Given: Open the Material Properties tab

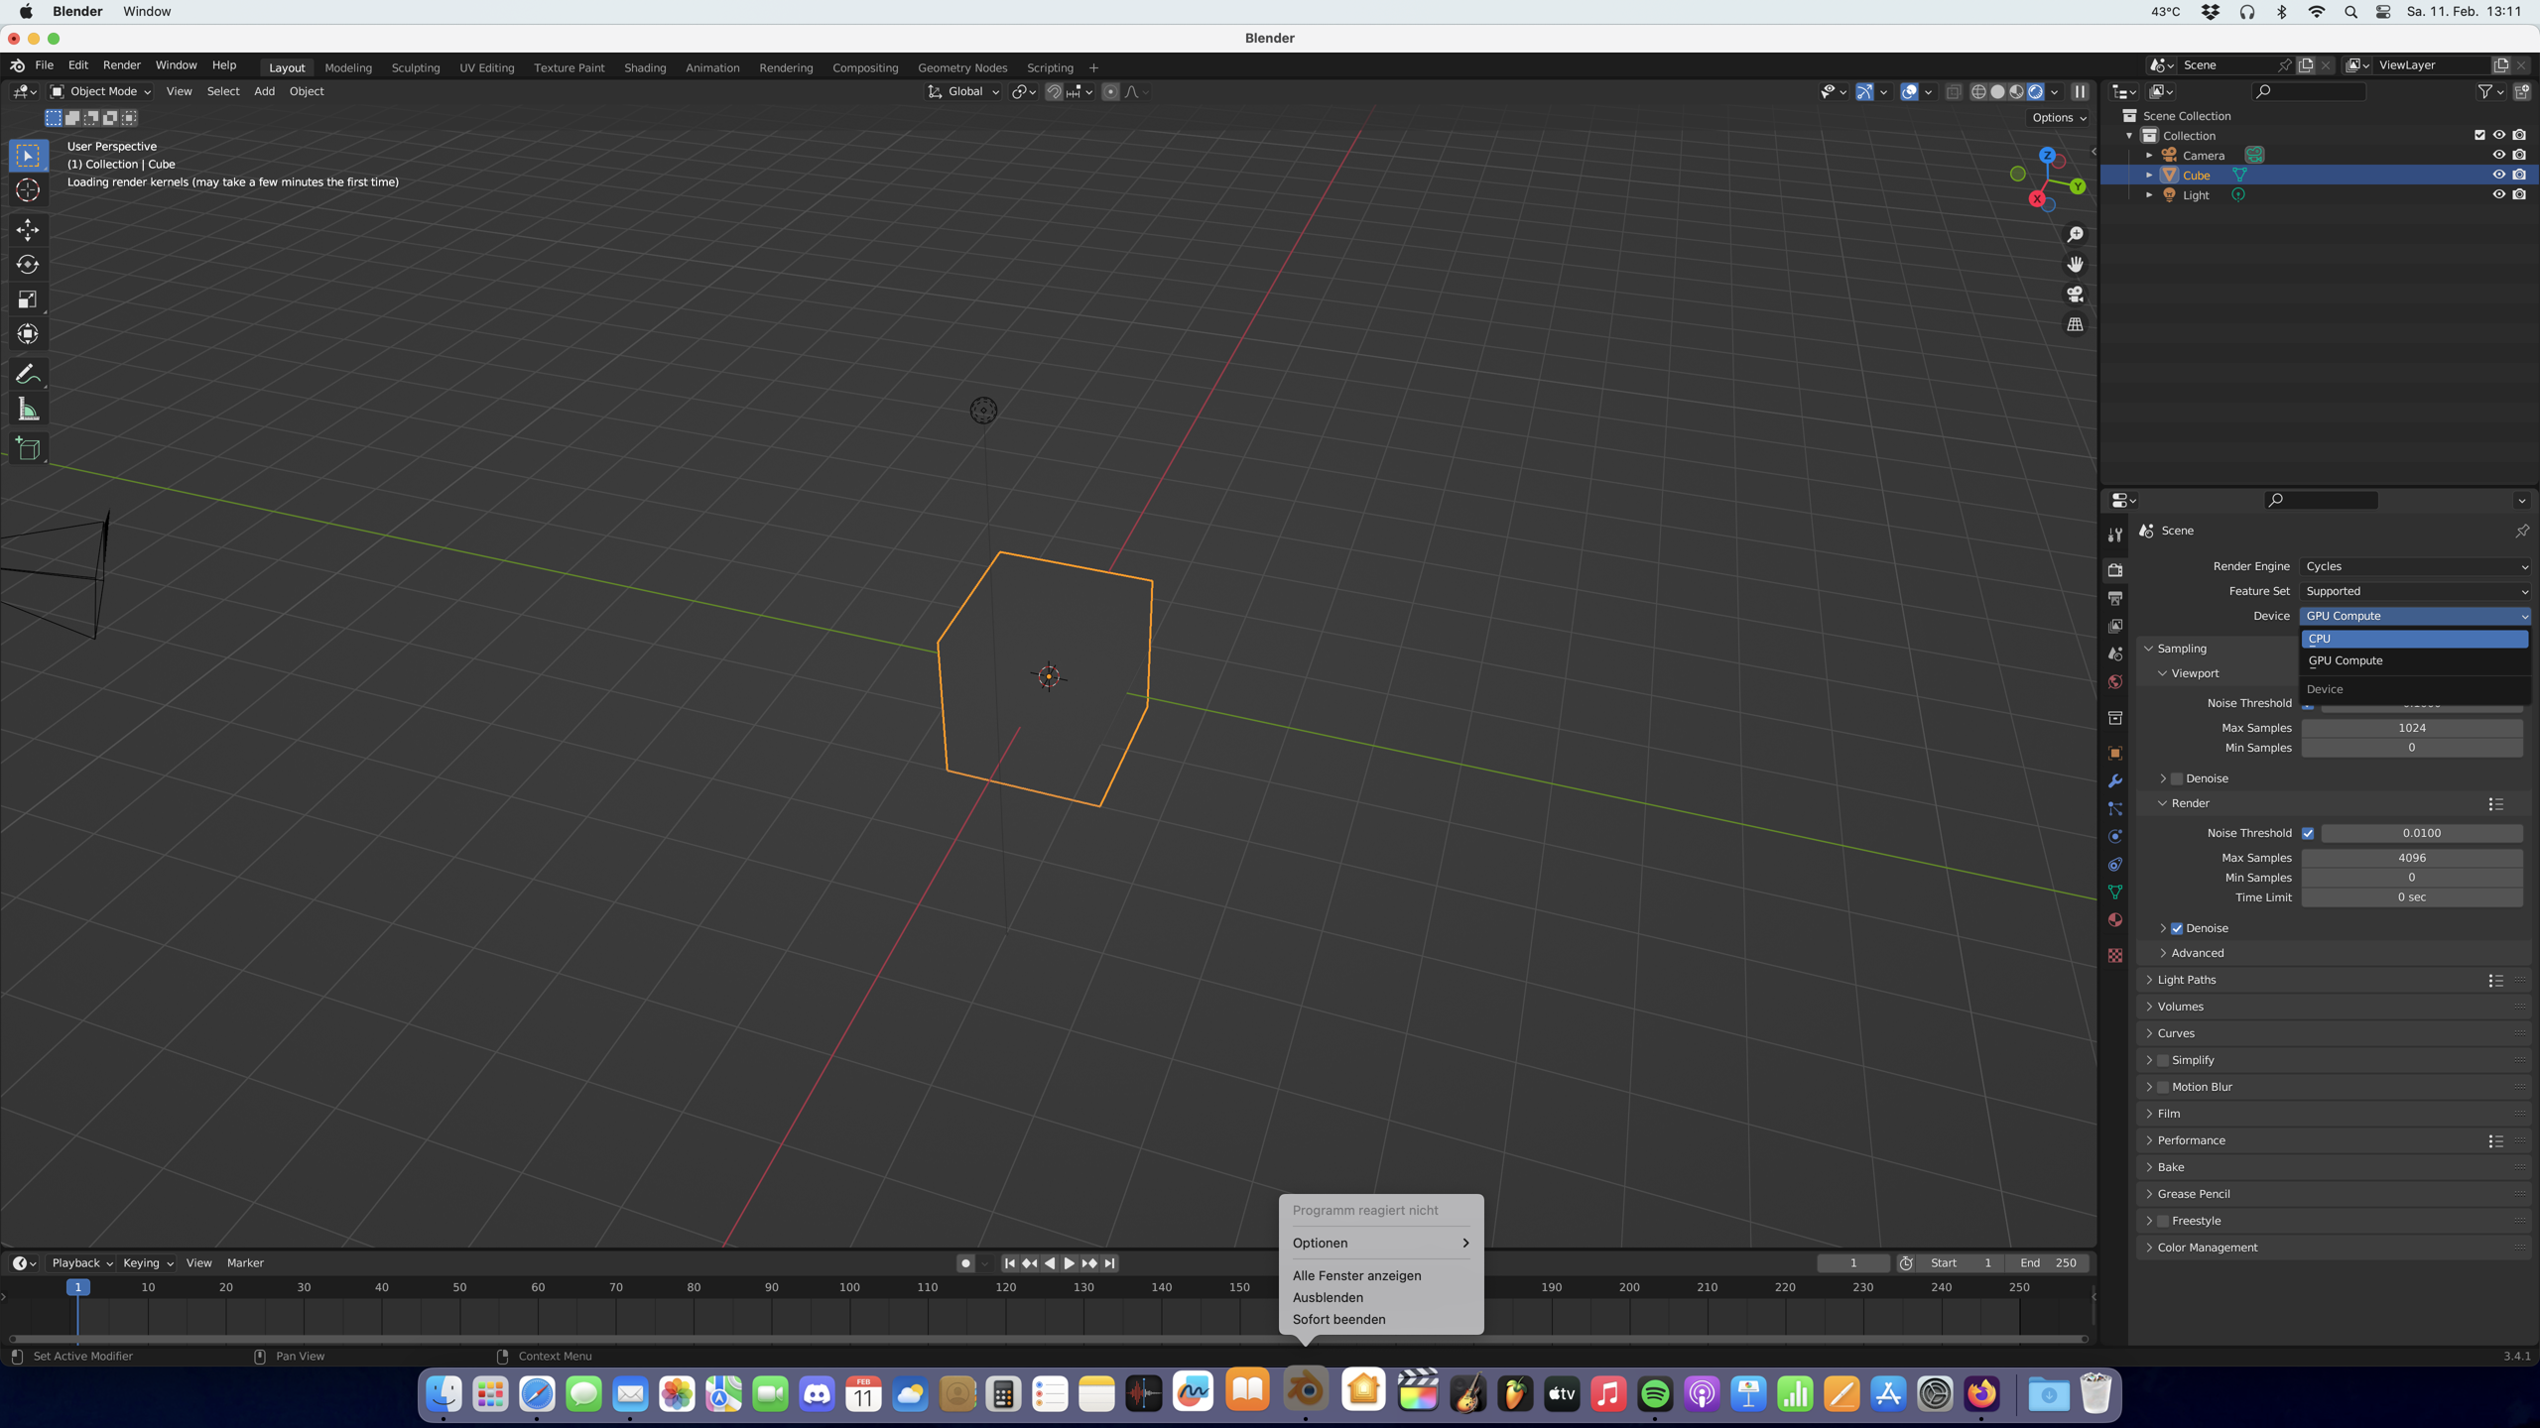Looking at the screenshot, I should pyautogui.click(x=2115, y=919).
